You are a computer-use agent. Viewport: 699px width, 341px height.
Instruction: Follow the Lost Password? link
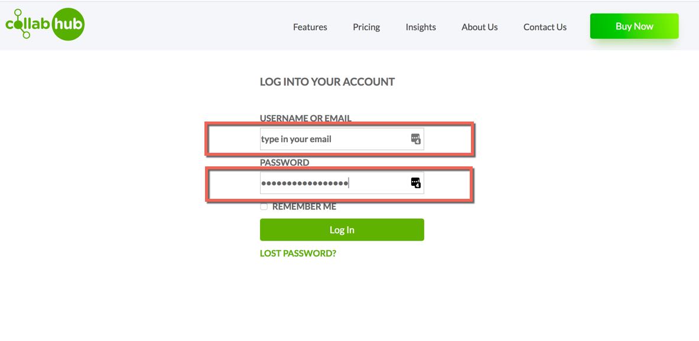(298, 253)
